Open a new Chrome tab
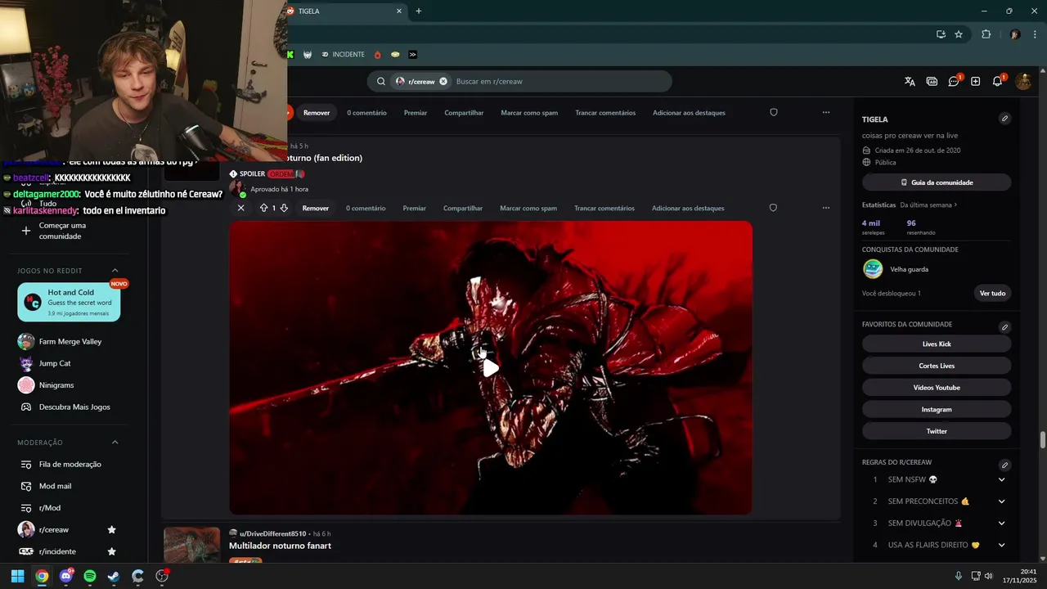This screenshot has height=589, width=1047. tap(419, 11)
